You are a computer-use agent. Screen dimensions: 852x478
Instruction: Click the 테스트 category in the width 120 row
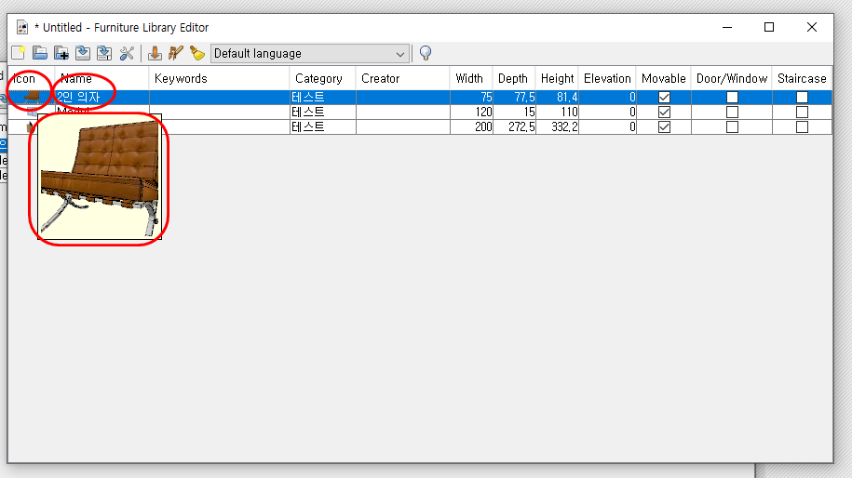coord(323,113)
